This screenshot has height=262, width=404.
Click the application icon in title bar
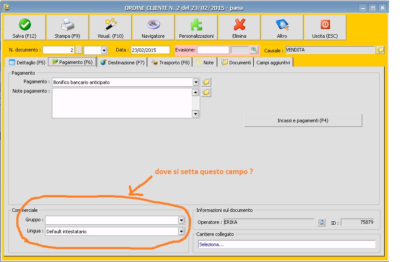(x=6, y=7)
